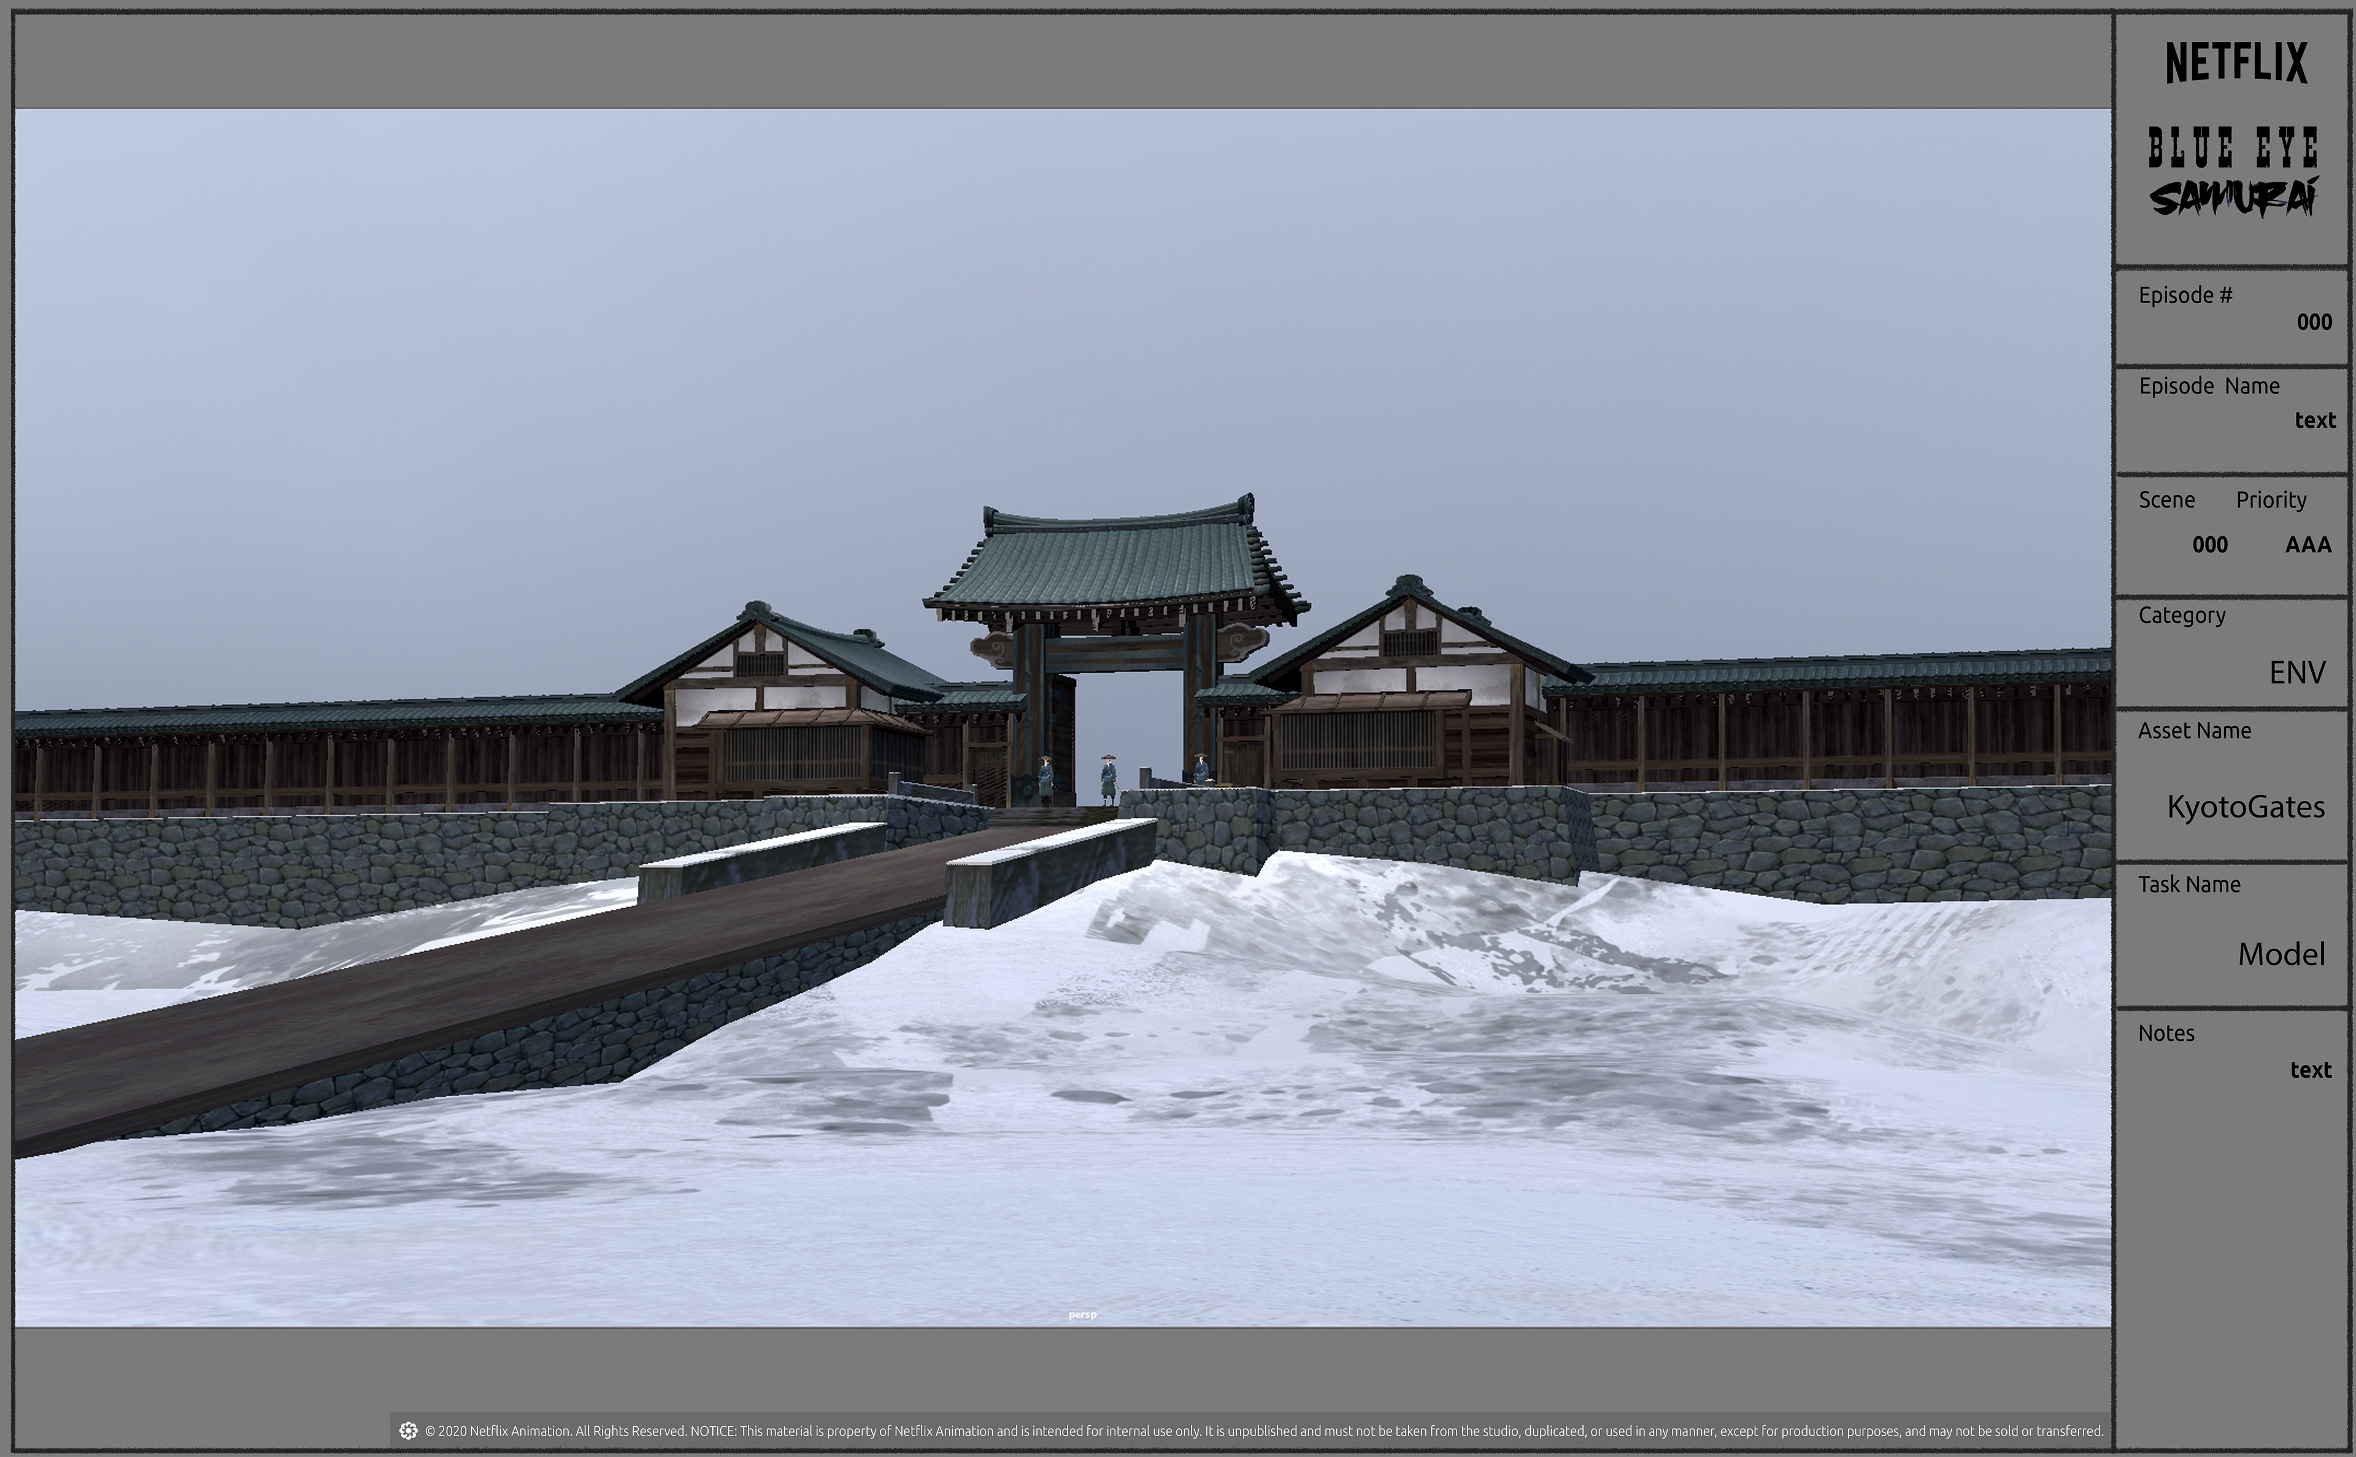Click the Task Name value Model
The image size is (2356, 1457).
(x=2280, y=954)
